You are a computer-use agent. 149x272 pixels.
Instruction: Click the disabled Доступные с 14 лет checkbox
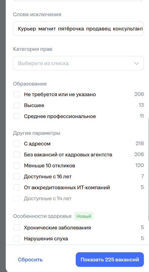(x=17, y=198)
